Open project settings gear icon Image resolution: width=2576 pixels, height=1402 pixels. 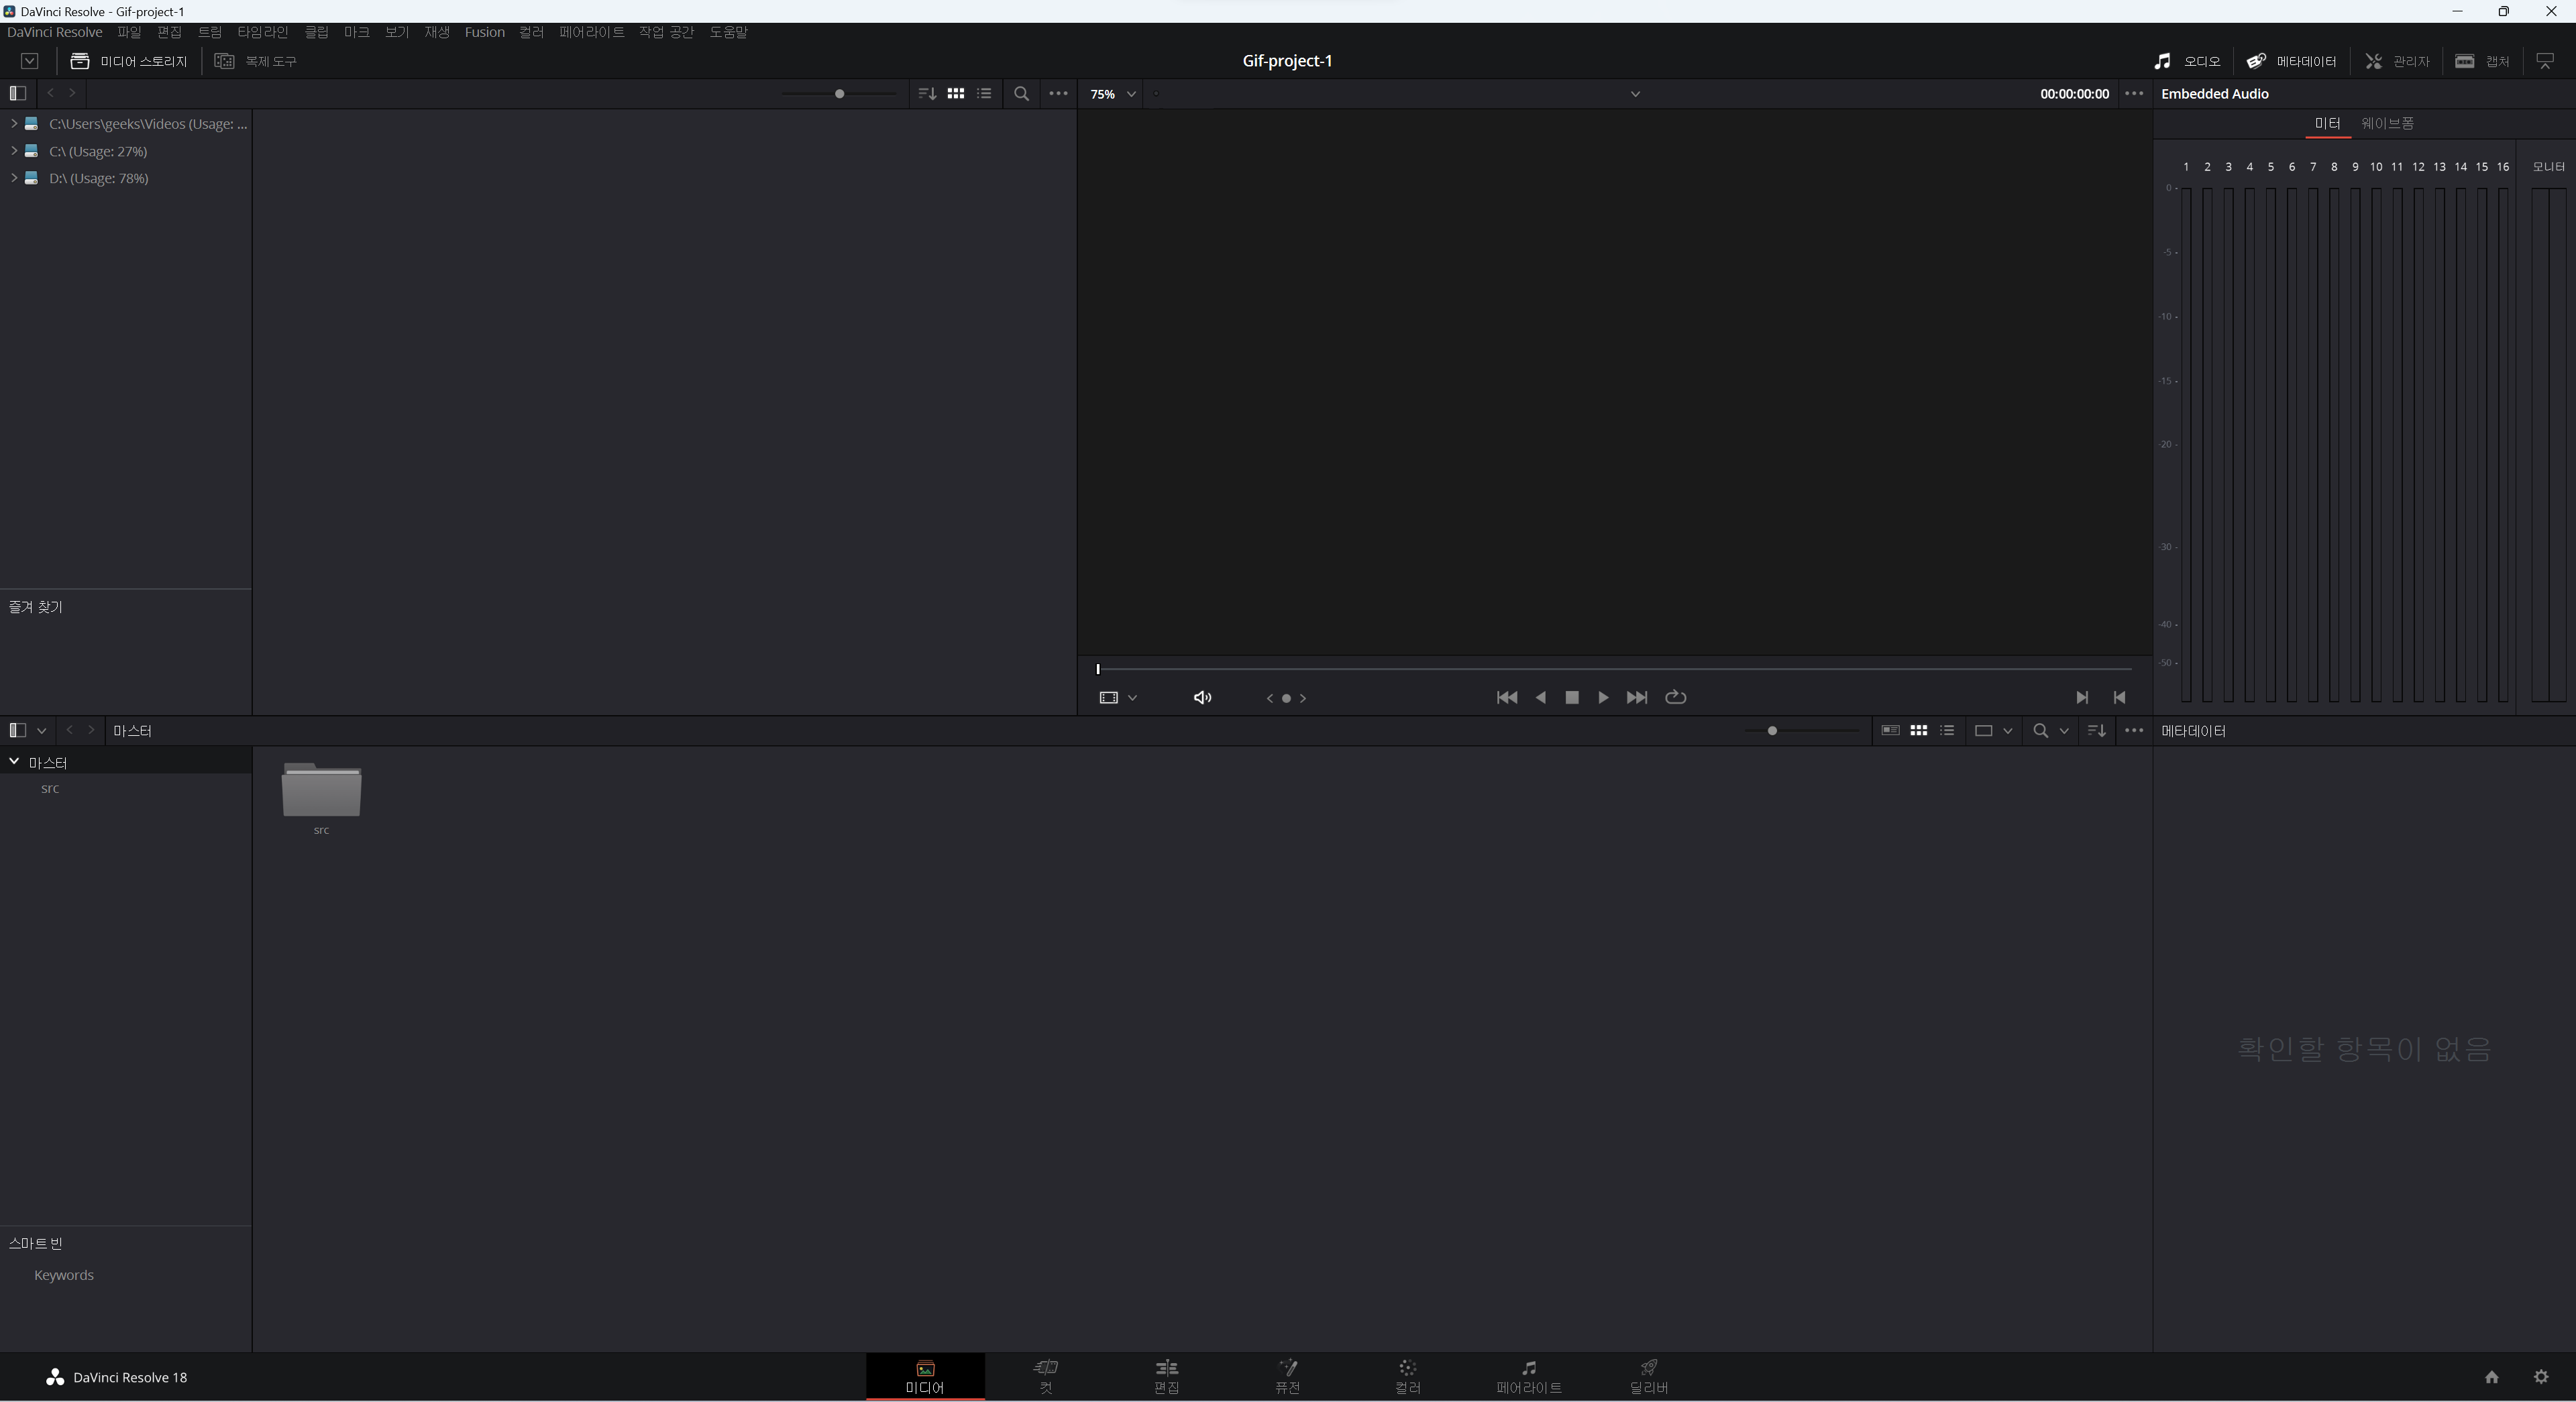2540,1377
